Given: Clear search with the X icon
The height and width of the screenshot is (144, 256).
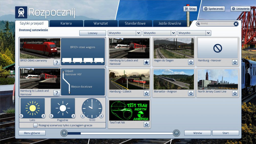Looking at the screenshot, I should (x=236, y=24).
